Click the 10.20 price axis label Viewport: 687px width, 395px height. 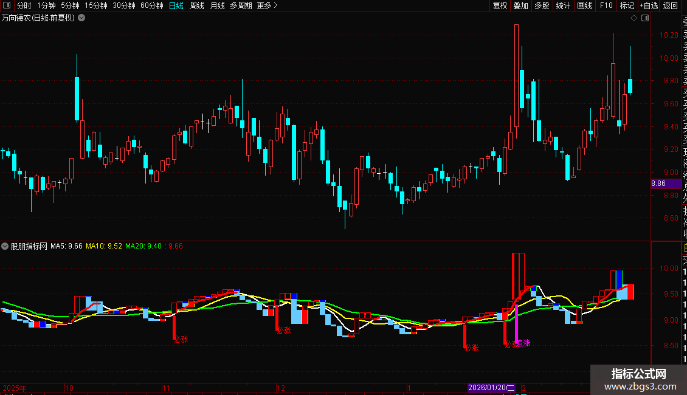pos(669,35)
